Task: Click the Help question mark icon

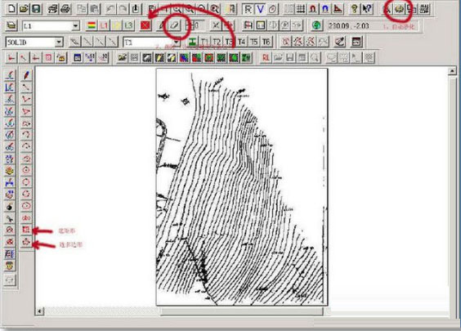Action: [x=354, y=9]
